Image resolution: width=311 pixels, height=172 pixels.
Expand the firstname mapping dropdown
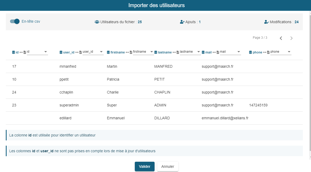(143, 52)
